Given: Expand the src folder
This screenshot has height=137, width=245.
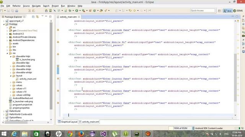Looking at the screenshot, I should pyautogui.click(x=7, y=27).
